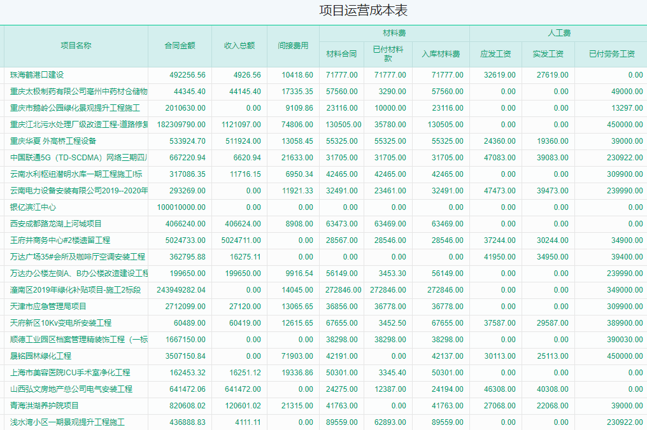Click the 项目运营成本表 title

click(363, 10)
